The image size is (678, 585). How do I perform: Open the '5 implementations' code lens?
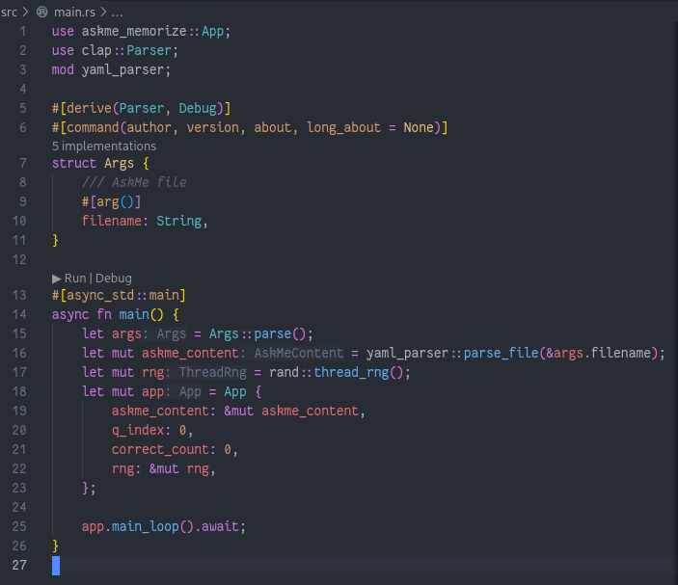pos(104,146)
